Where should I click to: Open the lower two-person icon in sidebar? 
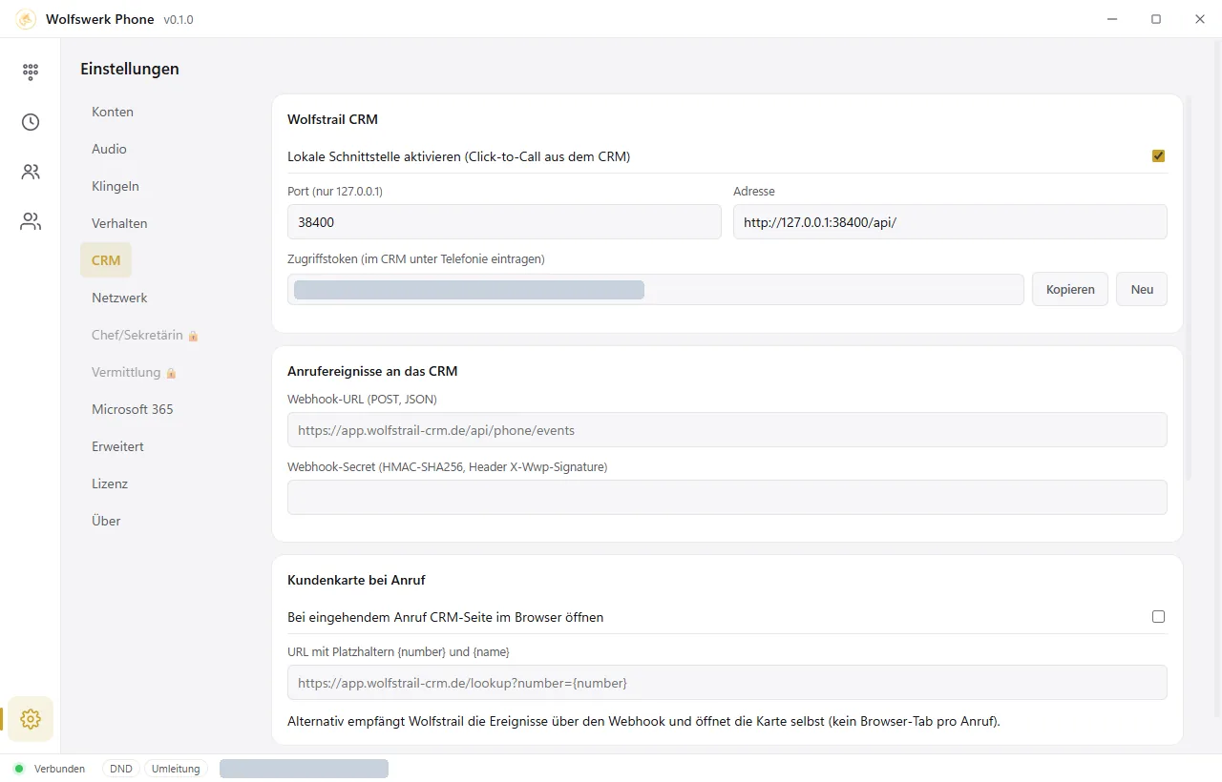point(31,222)
